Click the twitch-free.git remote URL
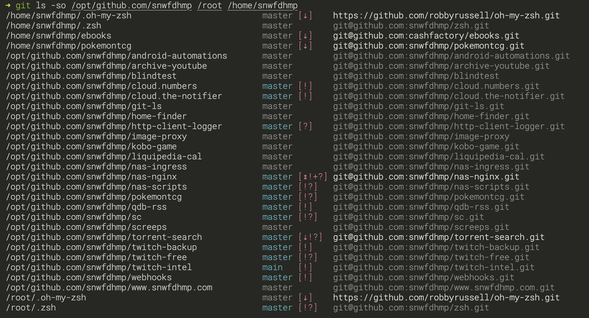 coord(431,258)
